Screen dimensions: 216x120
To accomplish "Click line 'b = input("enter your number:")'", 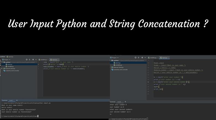I will [x=168, y=77].
